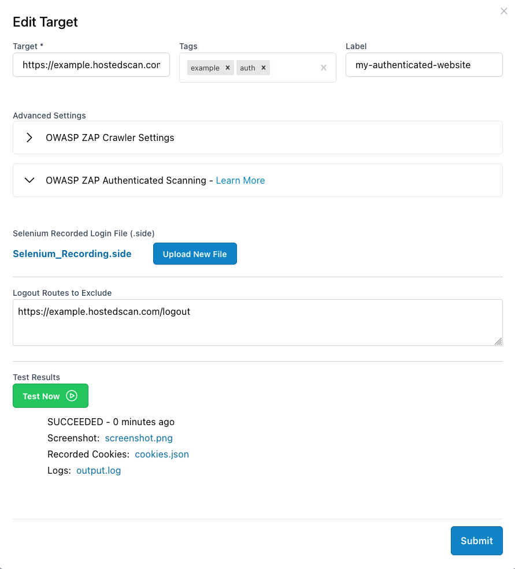Image resolution: width=515 pixels, height=569 pixels.
Task: Click the chevron beside Authenticated Scanning
Action: [x=29, y=180]
